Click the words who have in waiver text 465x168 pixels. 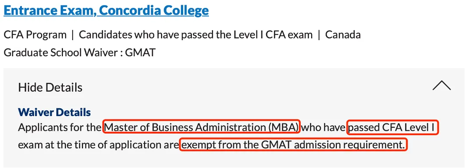[x=323, y=127]
